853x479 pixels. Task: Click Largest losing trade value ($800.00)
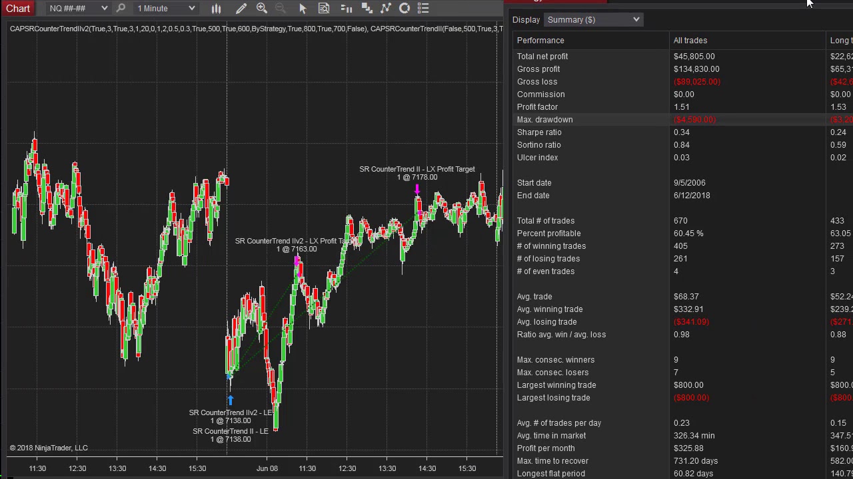tap(691, 398)
